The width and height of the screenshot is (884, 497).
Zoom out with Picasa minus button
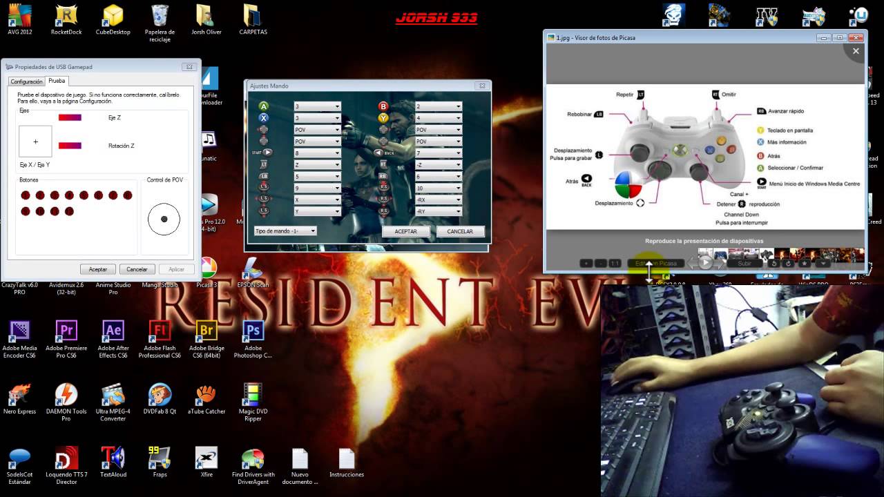(x=600, y=263)
